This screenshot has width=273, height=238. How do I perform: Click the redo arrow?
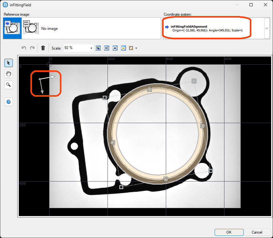tap(32, 48)
